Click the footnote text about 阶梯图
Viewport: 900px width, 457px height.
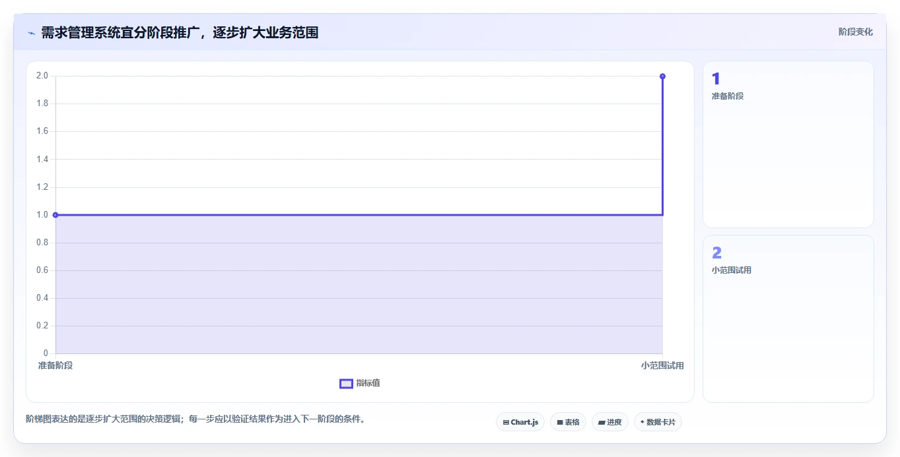click(195, 419)
